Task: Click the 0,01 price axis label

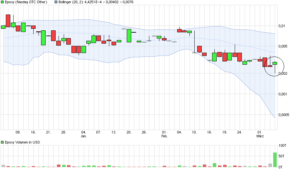Action: (282, 26)
